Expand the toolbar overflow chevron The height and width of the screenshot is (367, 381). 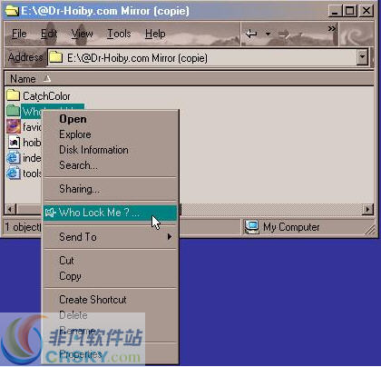(x=332, y=29)
